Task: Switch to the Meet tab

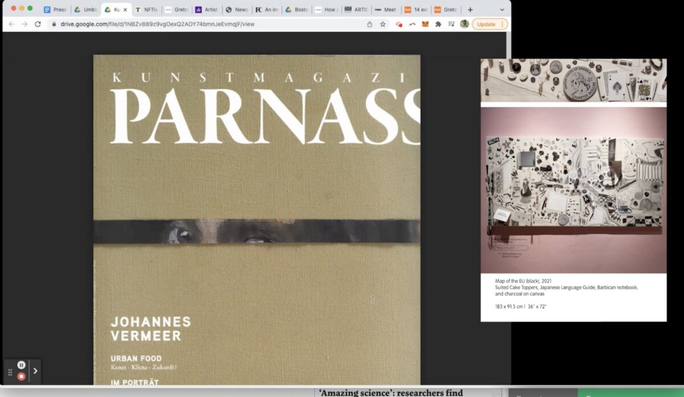Action: [x=386, y=10]
